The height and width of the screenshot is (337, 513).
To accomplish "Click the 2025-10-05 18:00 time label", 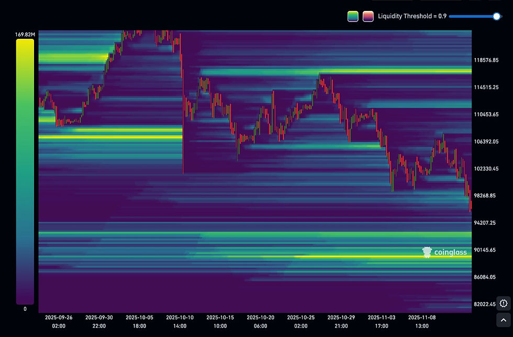I will pos(139,322).
